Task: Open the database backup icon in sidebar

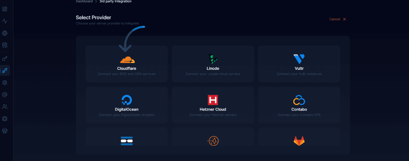Action: (5, 45)
